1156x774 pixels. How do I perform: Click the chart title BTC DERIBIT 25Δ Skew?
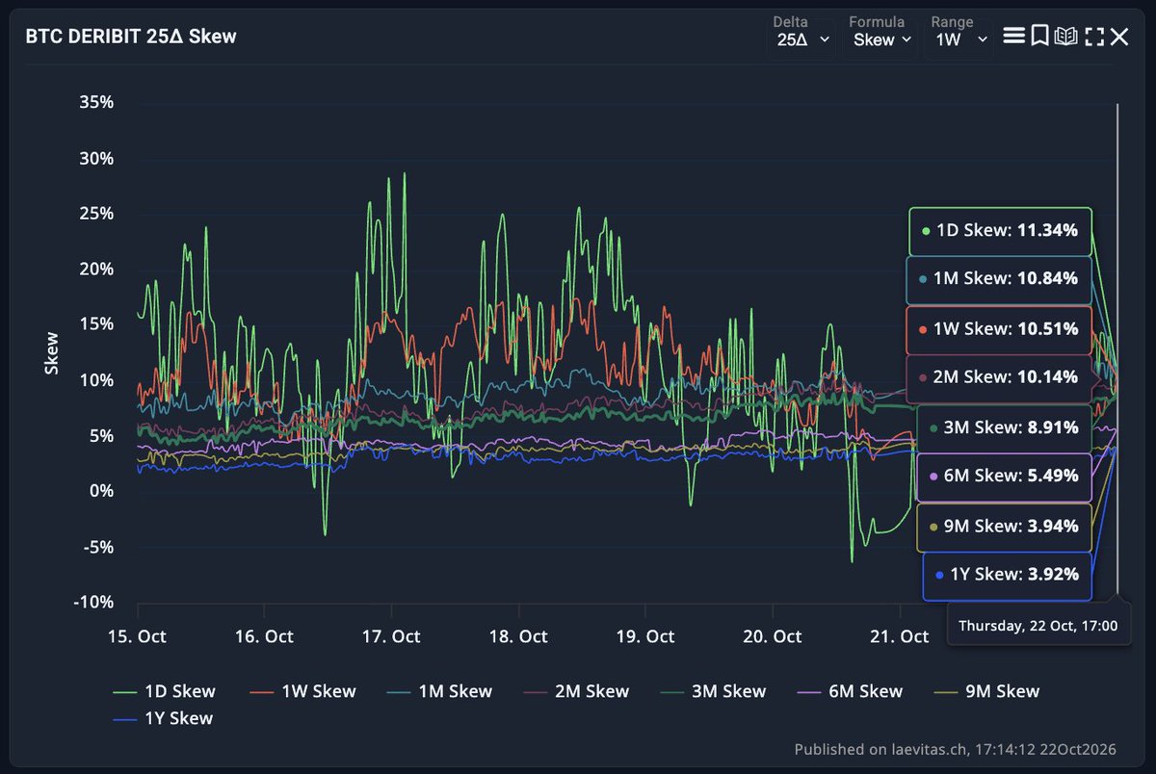tap(132, 37)
